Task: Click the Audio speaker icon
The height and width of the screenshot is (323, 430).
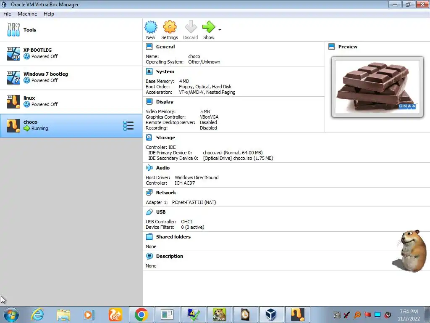Action: (x=149, y=168)
